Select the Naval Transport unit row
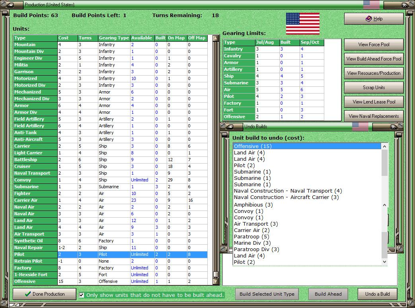Image resolution: width=415 pixels, height=308 pixels. click(x=110, y=173)
